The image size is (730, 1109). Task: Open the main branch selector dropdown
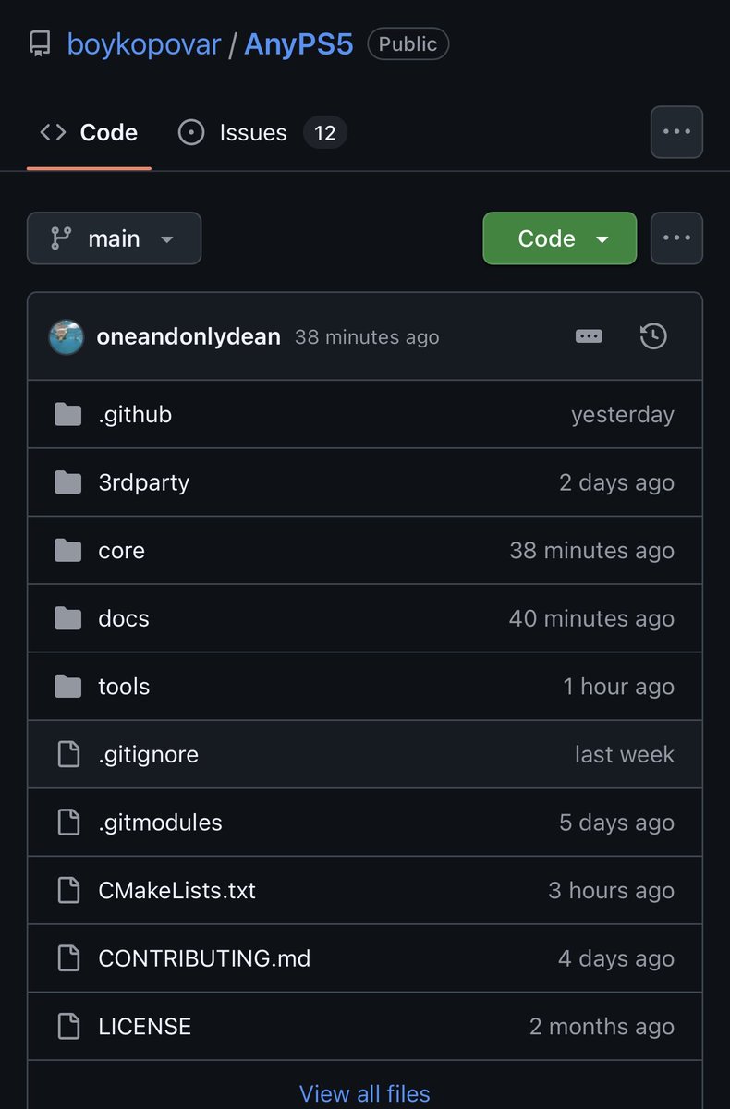[114, 238]
